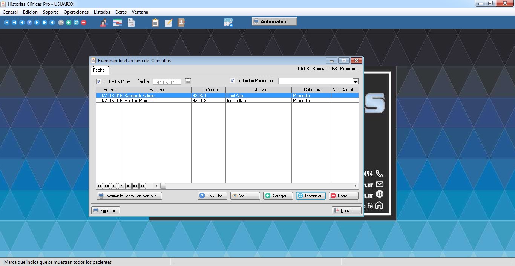This screenshot has width=515, height=266.
Task: Uncheck the Todas las Citas checkbox
Action: (99, 82)
